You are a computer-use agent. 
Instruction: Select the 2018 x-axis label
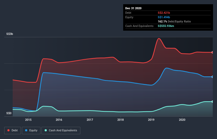coord(121,120)
